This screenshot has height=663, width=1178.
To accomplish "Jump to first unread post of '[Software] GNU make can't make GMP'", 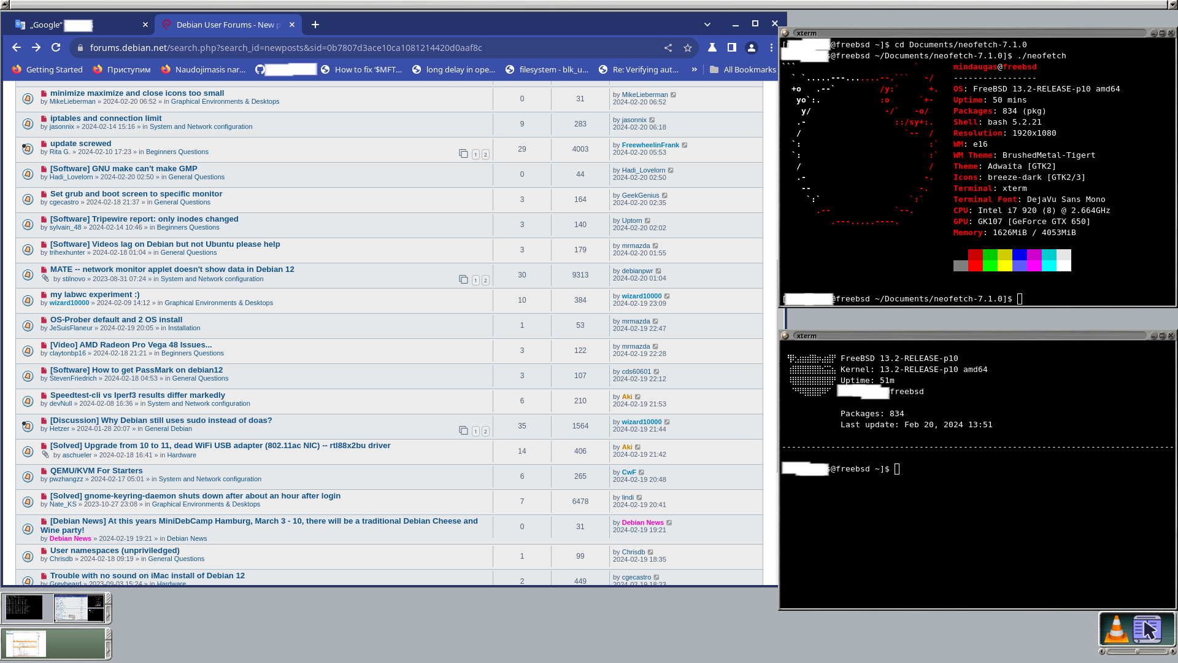I will point(44,169).
